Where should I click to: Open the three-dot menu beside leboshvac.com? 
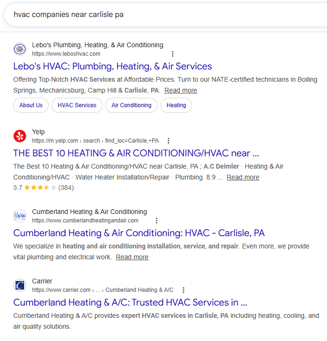(173, 54)
